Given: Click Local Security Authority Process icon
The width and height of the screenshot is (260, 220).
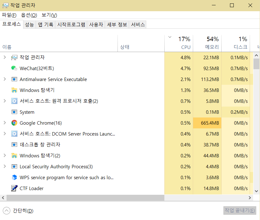Looking at the screenshot, I should click(14, 166).
